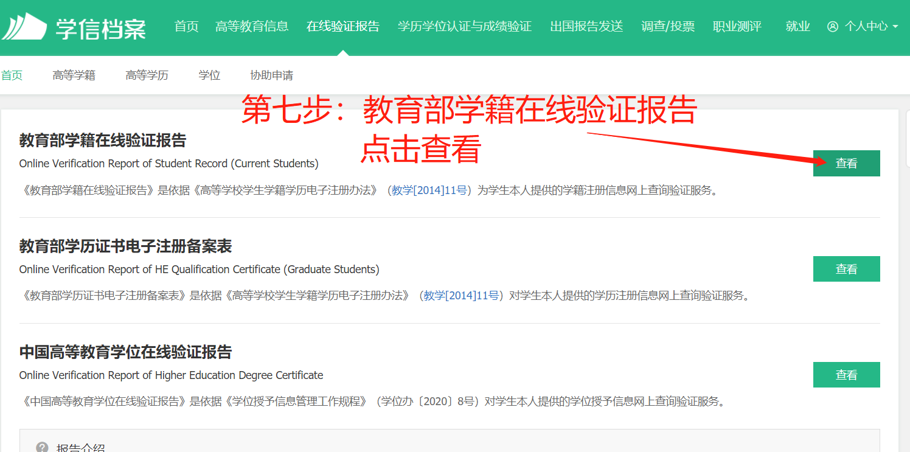Viewport: 910px width, 452px height.
Task: View the 教育部学籍在线验证报告 with 查看 button
Action: (x=846, y=163)
